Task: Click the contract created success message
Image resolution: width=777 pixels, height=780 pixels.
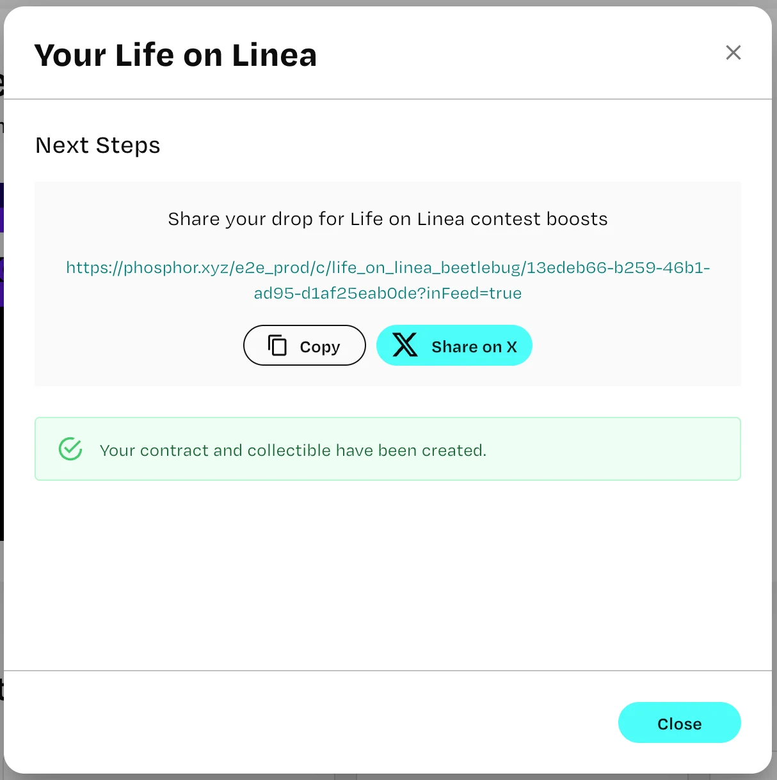Action: [x=293, y=451]
